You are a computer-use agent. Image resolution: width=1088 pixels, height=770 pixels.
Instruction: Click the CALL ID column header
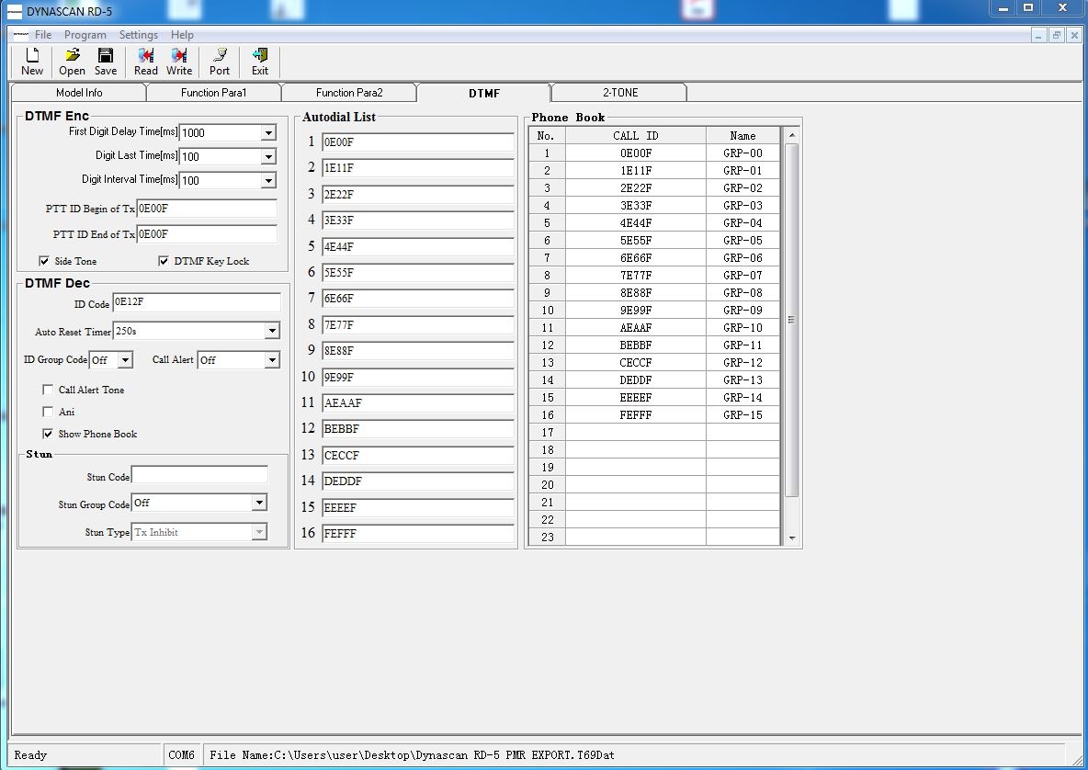[636, 136]
